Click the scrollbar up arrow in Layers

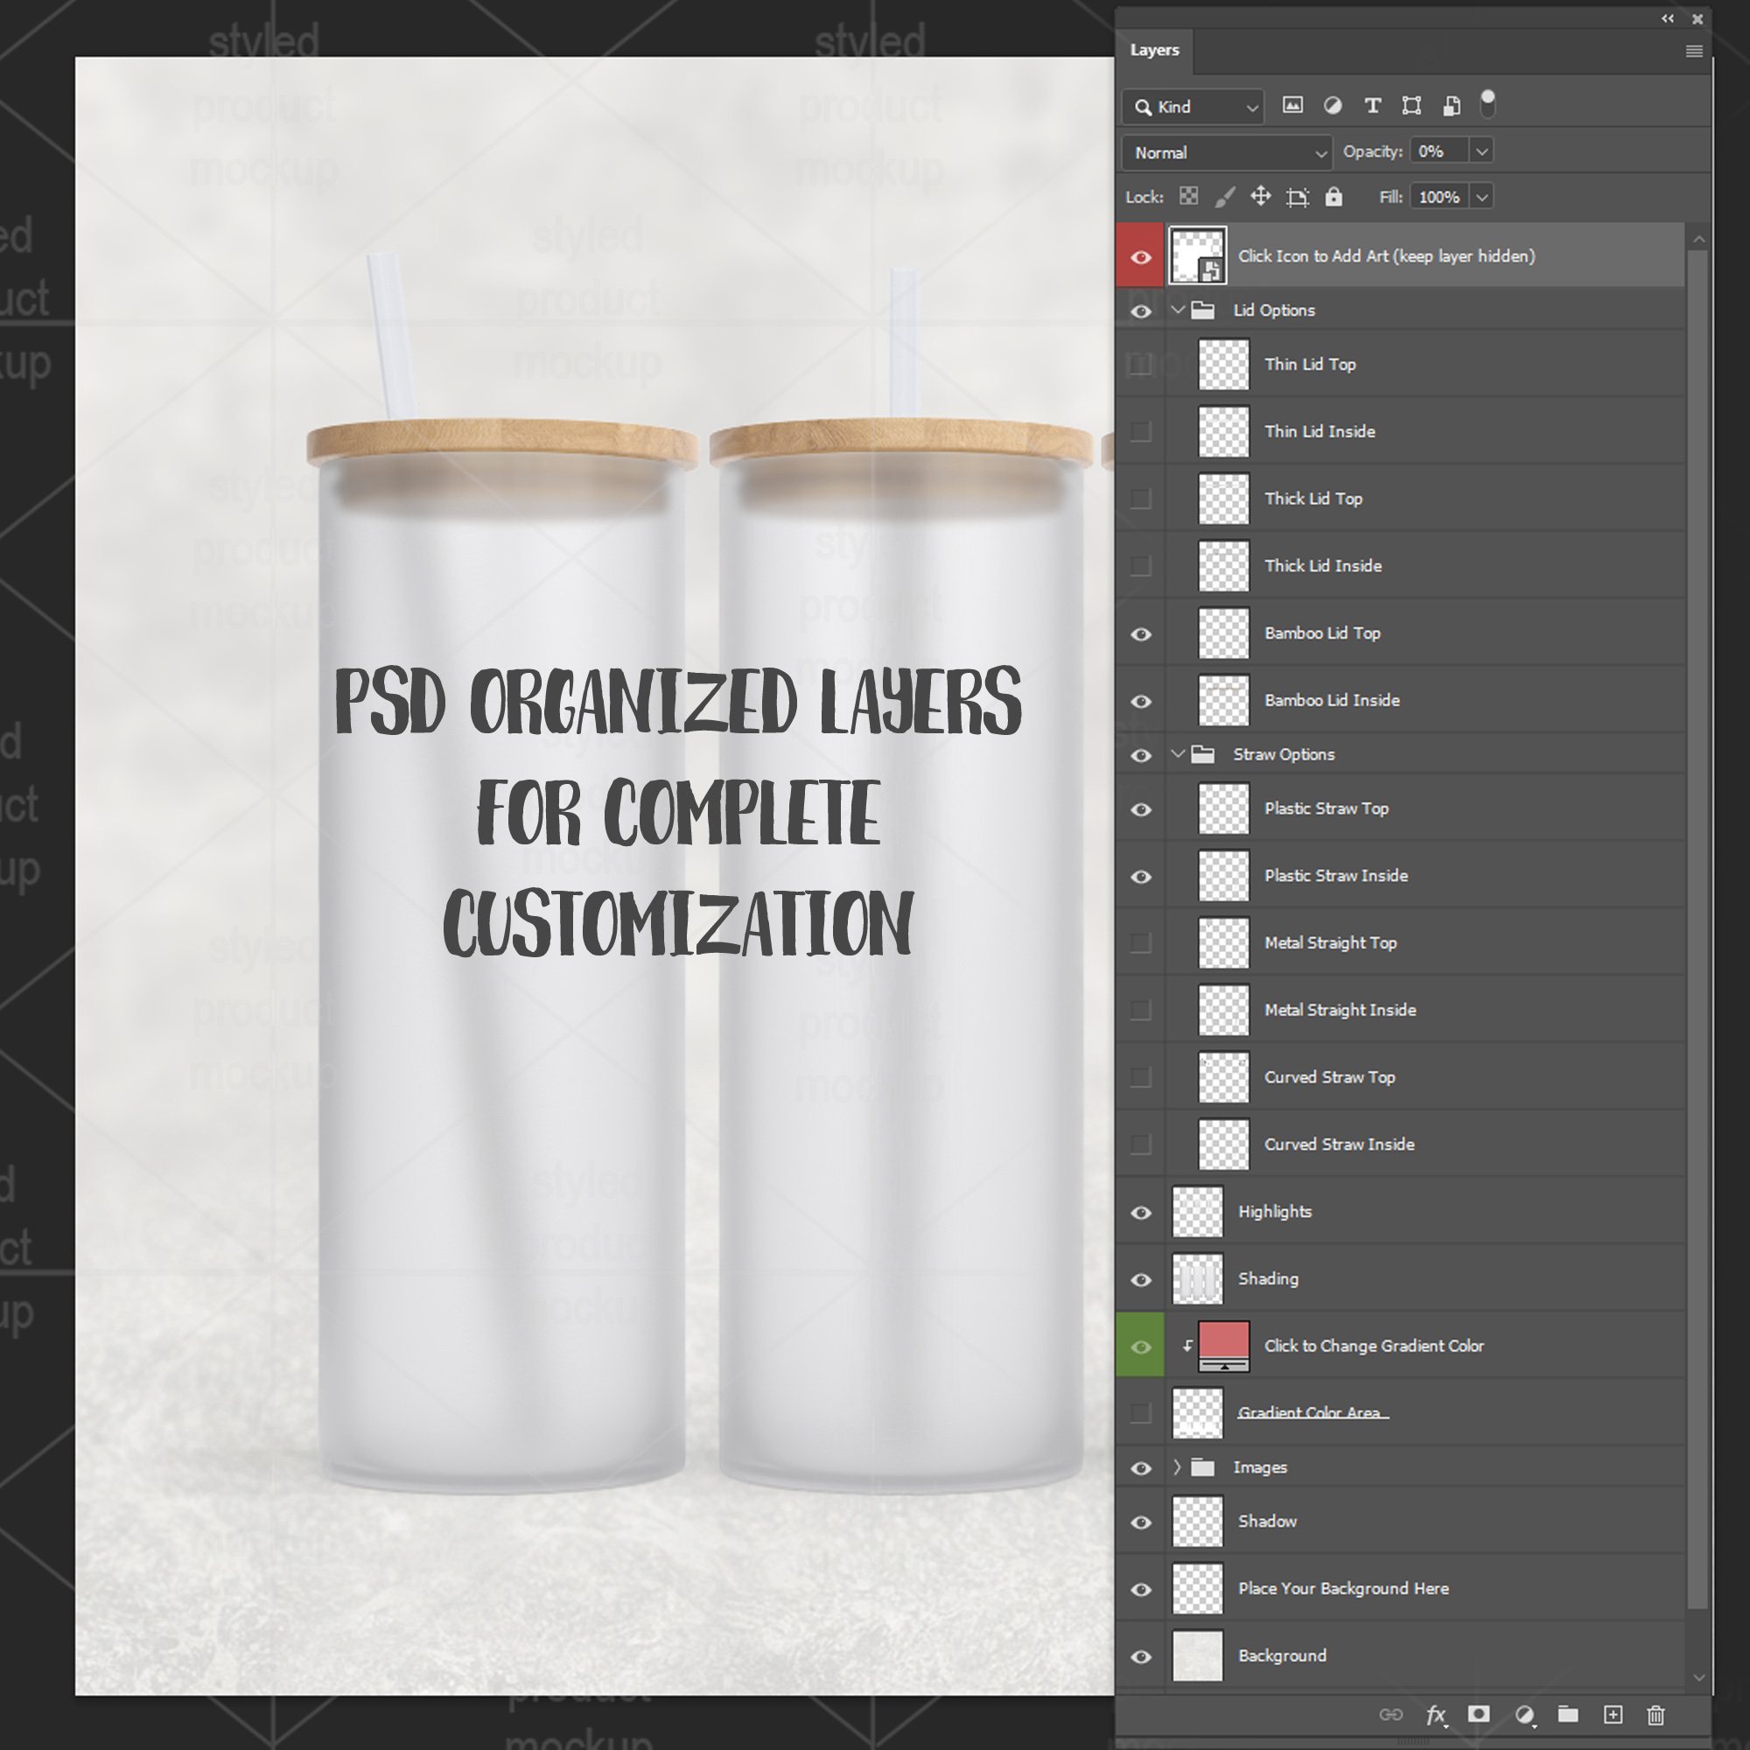coord(1698,239)
